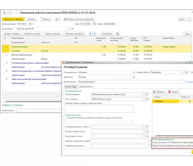Tick checkbox for досрочной пенсией contributions
Viewport: 193px width, 166px height.
point(66,118)
